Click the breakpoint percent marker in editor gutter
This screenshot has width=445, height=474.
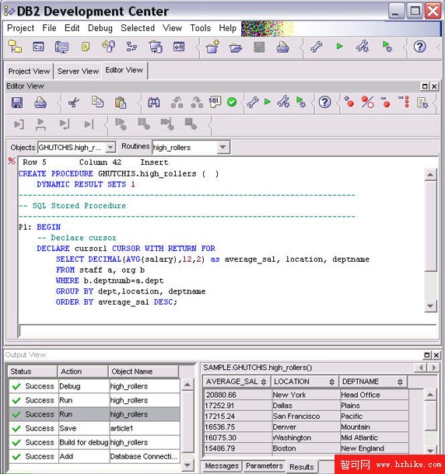click(x=12, y=161)
